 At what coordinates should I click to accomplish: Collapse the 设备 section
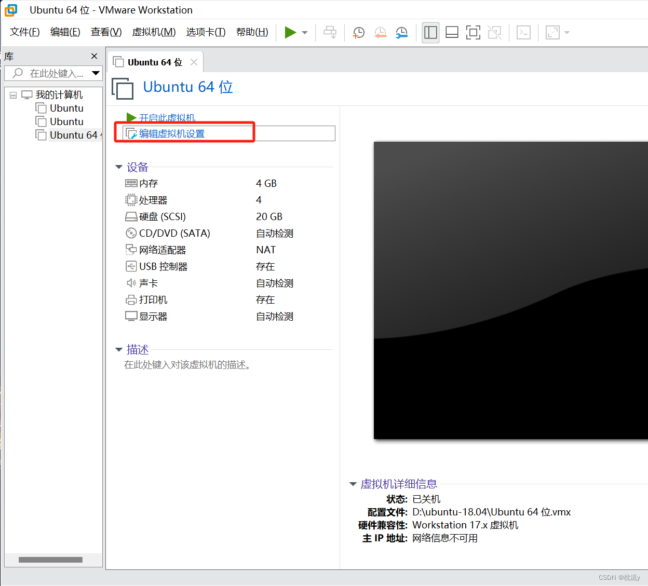(x=119, y=167)
